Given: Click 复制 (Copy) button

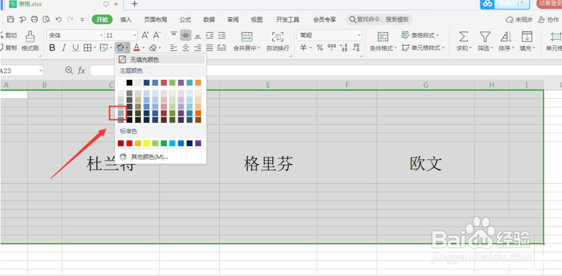Looking at the screenshot, I should click(x=8, y=48).
